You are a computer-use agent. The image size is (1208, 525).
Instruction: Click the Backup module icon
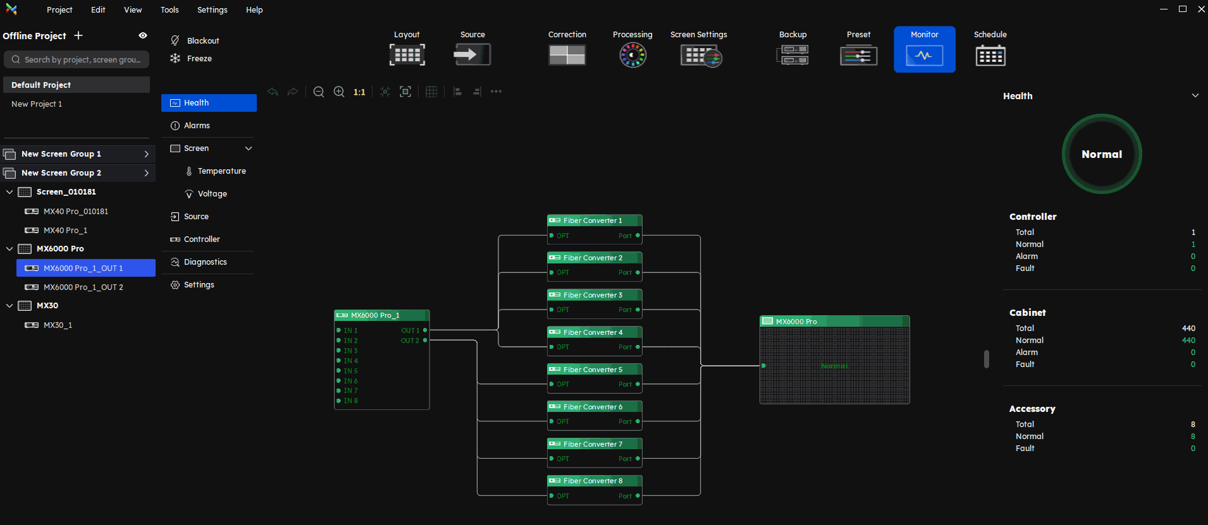coord(792,56)
